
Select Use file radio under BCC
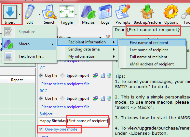pyautogui.click(x=41, y=98)
